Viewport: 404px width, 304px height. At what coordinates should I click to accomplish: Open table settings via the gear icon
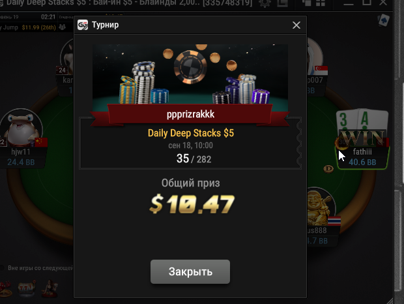click(x=265, y=3)
